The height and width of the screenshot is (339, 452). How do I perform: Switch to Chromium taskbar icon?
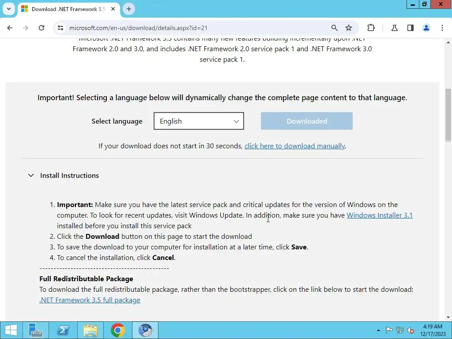click(145, 330)
